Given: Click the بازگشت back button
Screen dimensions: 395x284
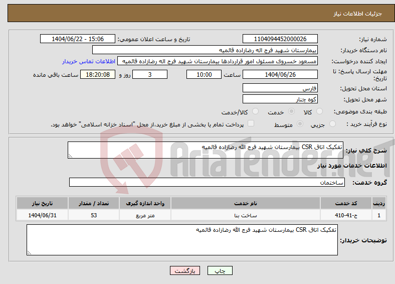Looking at the screenshot, I should pos(185,270).
